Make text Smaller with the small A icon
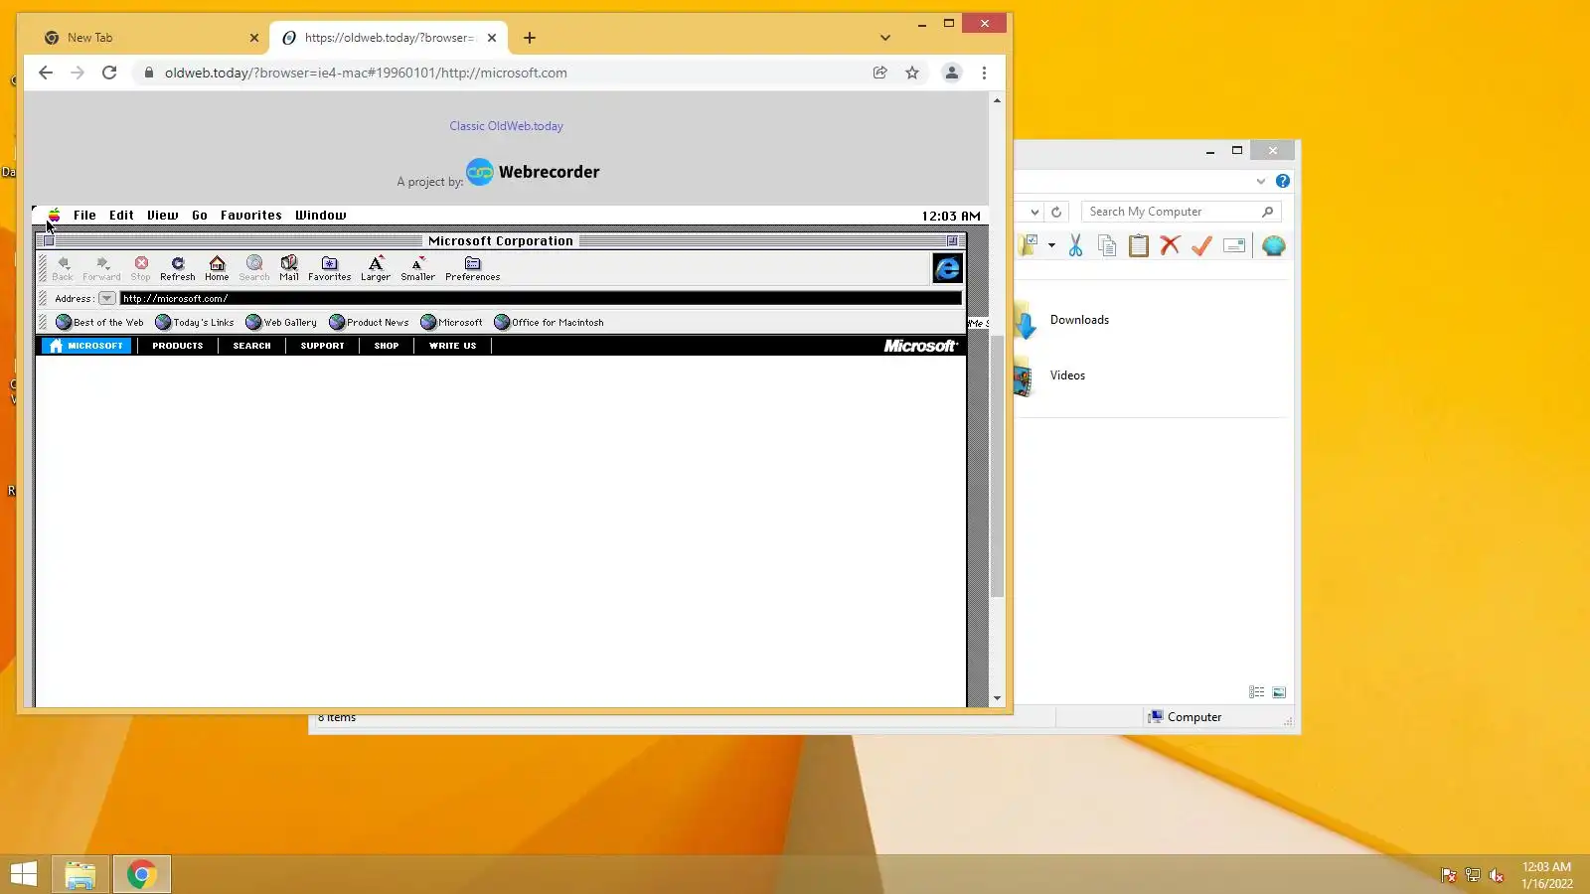Screen dimensions: 1590x894 click(x=418, y=268)
